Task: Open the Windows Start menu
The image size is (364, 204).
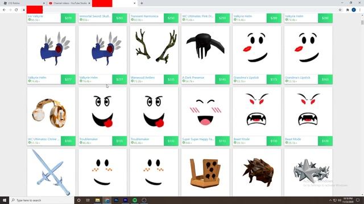Action: [5, 200]
